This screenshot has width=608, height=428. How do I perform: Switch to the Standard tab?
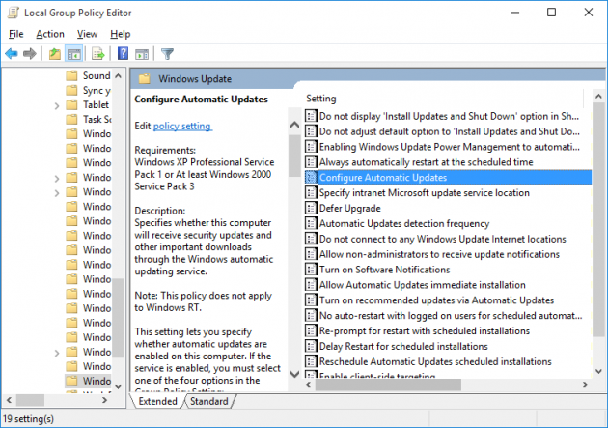coord(209,401)
